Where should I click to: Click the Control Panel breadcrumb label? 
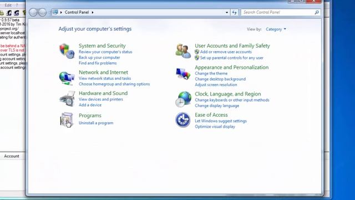point(77,12)
